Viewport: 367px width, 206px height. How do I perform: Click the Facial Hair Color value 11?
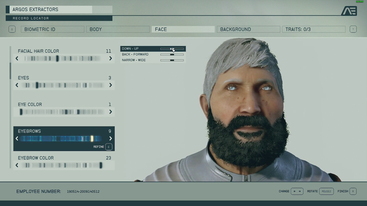point(108,51)
